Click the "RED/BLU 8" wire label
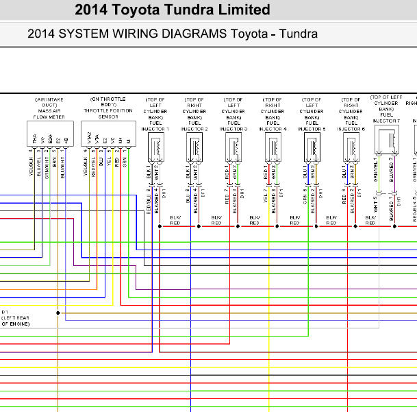The image size is (417, 412). click(149, 202)
